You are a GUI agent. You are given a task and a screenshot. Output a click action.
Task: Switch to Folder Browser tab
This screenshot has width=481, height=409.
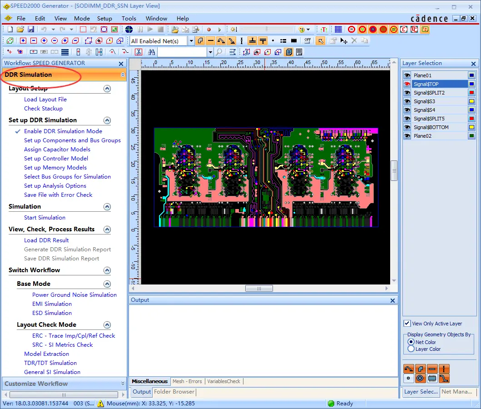click(x=174, y=392)
